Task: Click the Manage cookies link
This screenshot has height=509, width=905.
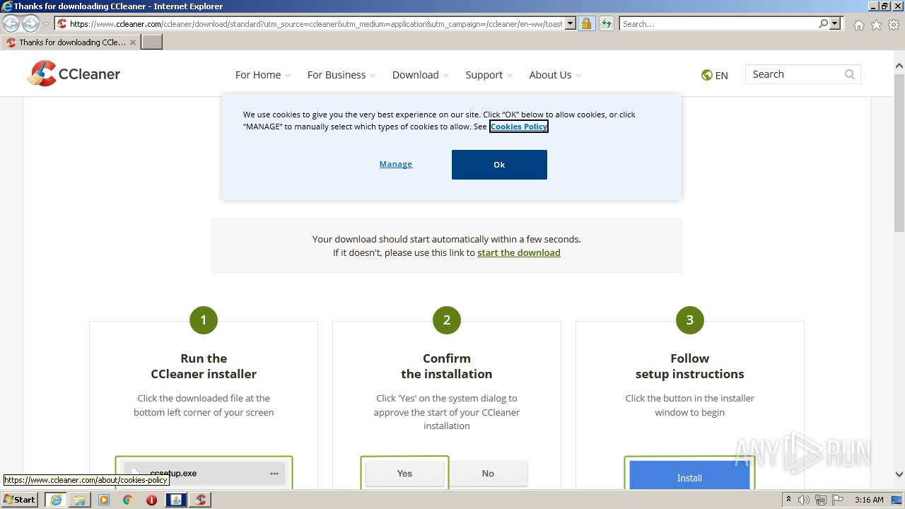Action: [x=396, y=164]
